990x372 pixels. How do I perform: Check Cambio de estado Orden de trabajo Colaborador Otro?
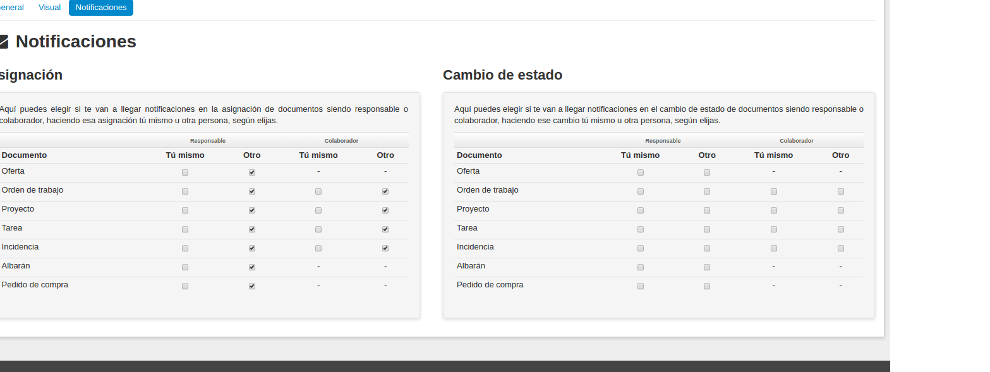[x=841, y=191]
